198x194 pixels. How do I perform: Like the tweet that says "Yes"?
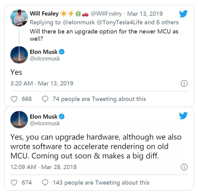[14, 99]
